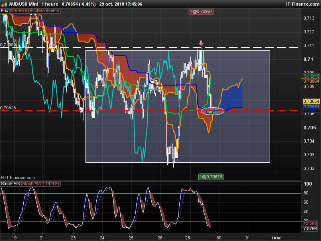Click the red sell-order arrow marker above the candles
Image resolution: width=321 pixels, height=241 pixels.
201,43
